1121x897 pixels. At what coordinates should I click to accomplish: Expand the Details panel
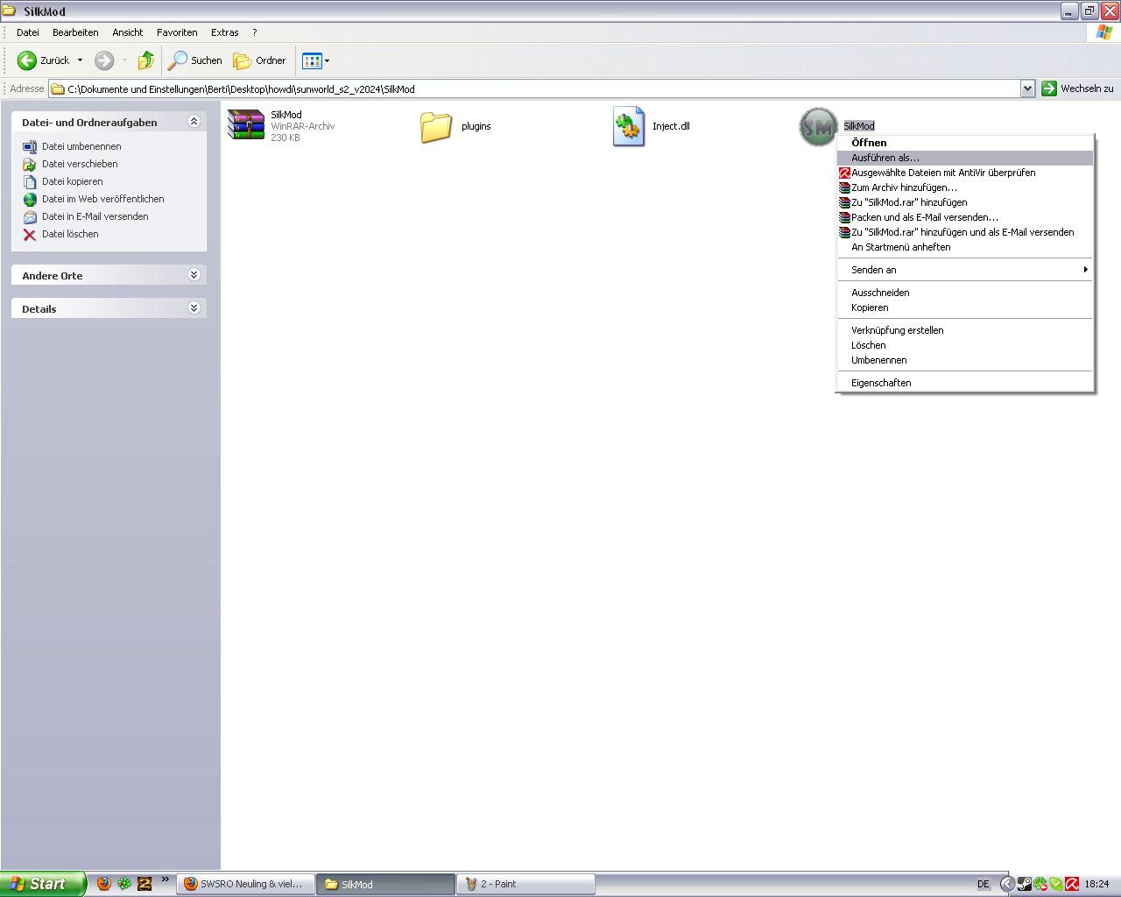click(194, 308)
